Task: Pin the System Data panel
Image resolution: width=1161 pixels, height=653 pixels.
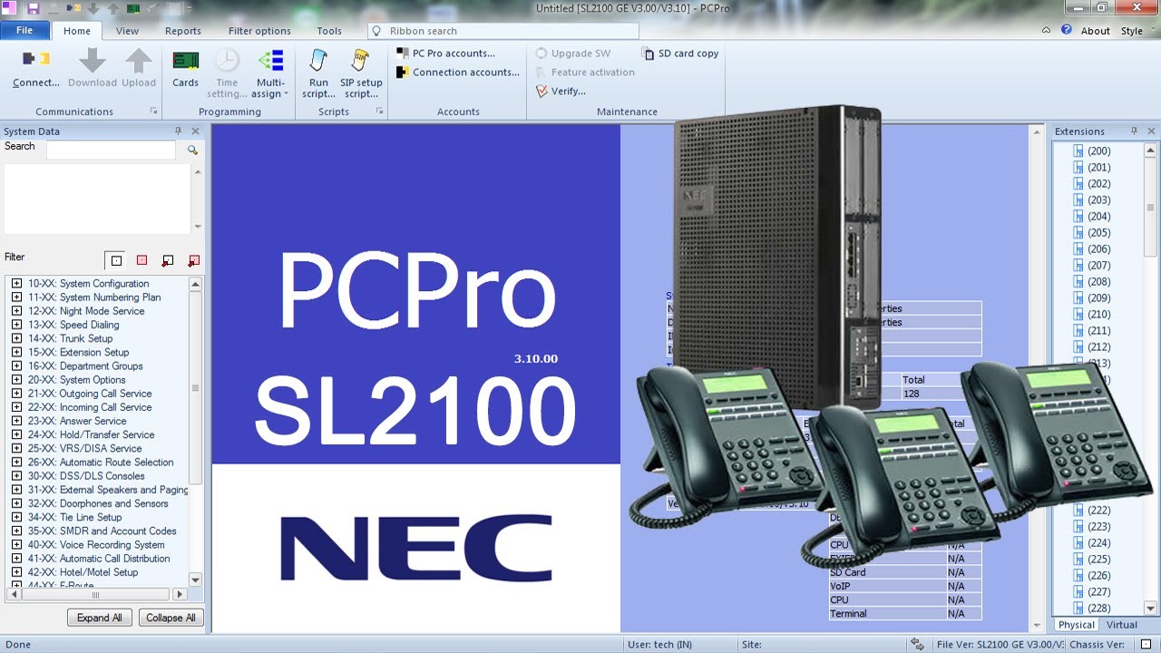Action: pyautogui.click(x=178, y=132)
